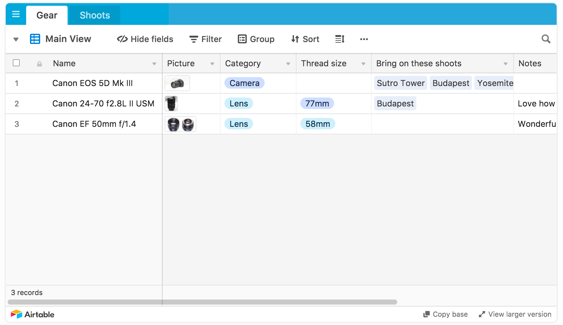Click row number 3
Screen dimensions: 563x325
17,124
